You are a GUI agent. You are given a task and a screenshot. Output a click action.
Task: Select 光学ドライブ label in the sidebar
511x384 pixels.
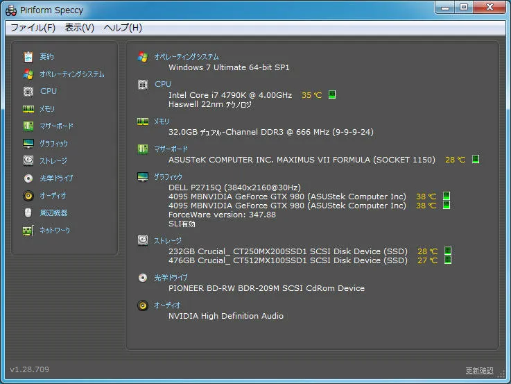[x=56, y=178]
